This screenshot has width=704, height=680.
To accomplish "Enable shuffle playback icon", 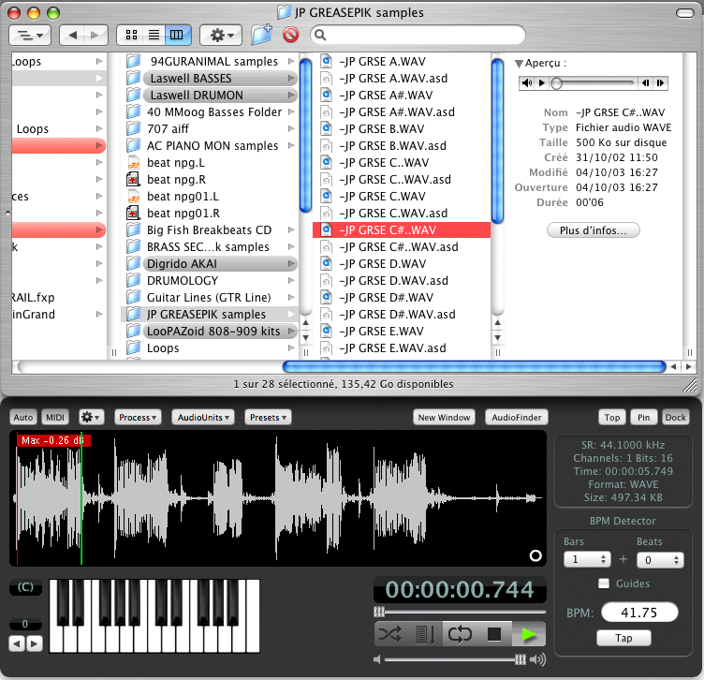I will click(391, 634).
